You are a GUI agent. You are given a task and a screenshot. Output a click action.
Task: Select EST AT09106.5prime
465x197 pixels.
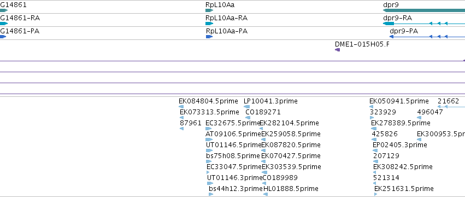coord(233,134)
